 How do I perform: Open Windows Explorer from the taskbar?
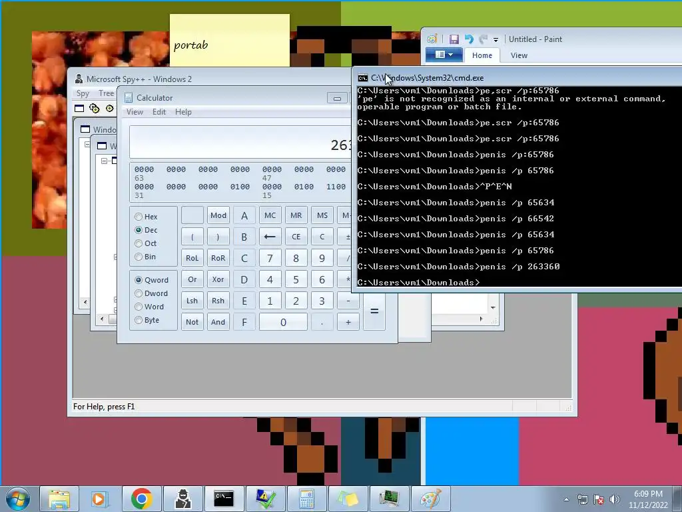click(x=59, y=499)
